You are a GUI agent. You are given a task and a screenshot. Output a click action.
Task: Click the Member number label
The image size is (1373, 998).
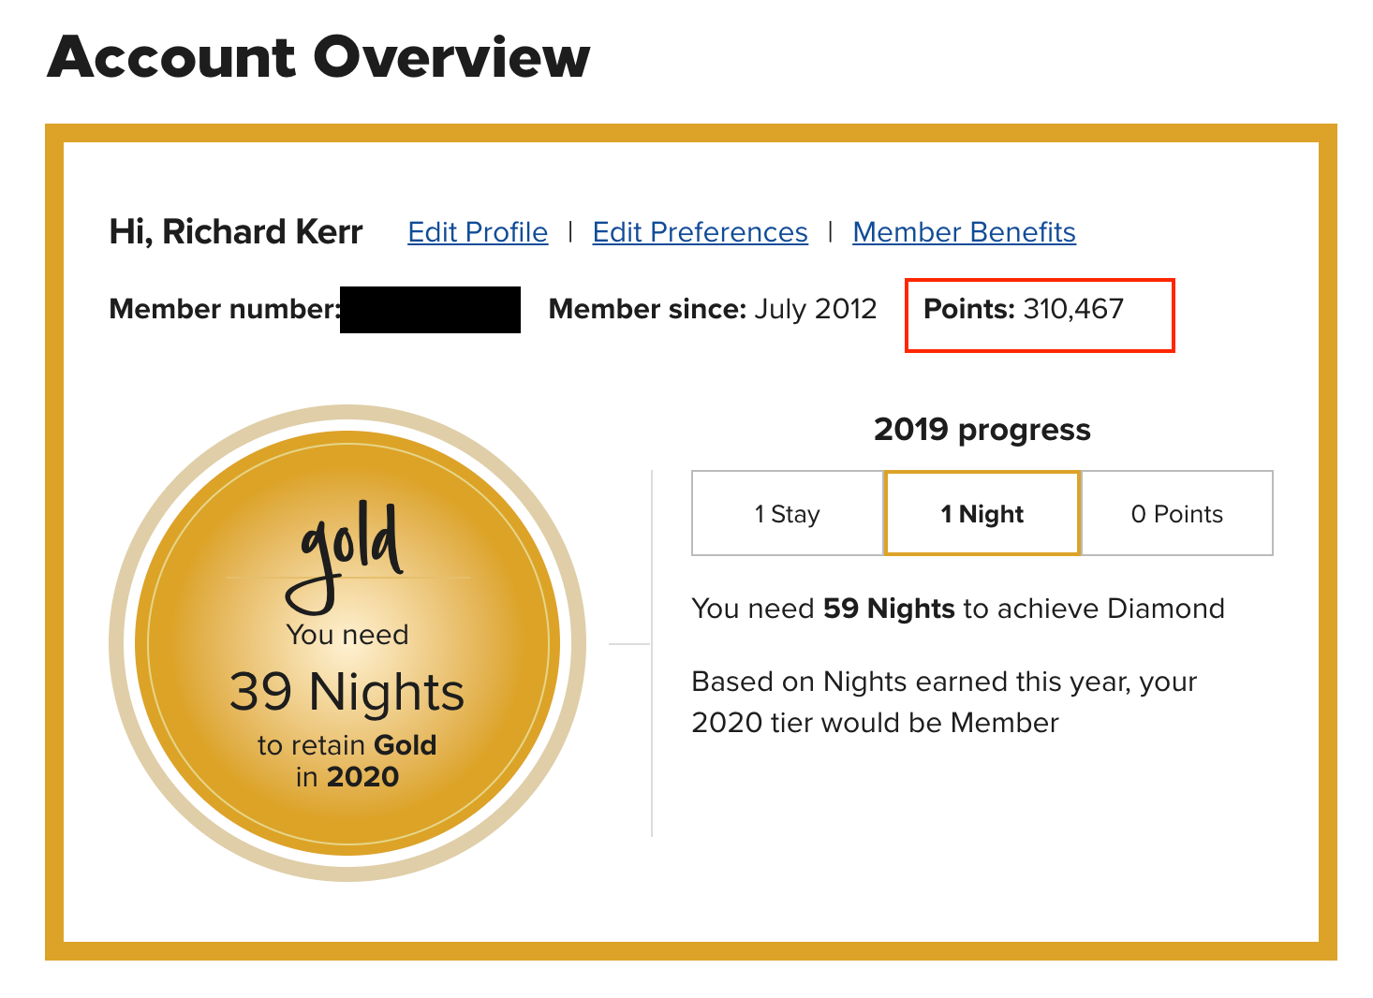(x=224, y=310)
